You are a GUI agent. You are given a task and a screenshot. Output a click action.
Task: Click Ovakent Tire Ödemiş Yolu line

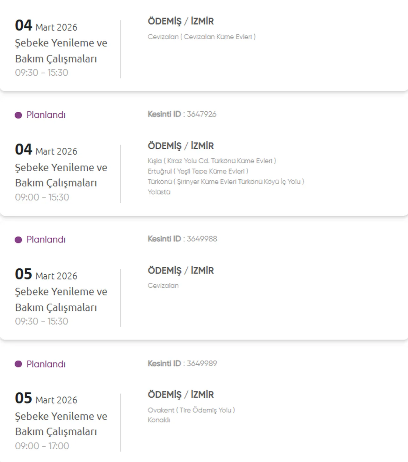pos(191,410)
